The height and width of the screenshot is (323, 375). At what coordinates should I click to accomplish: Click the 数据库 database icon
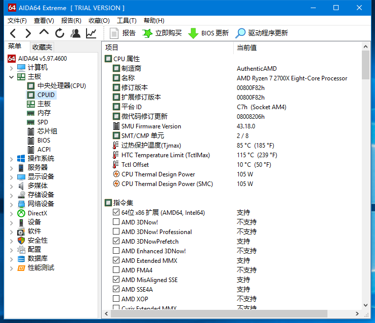[x=21, y=258]
